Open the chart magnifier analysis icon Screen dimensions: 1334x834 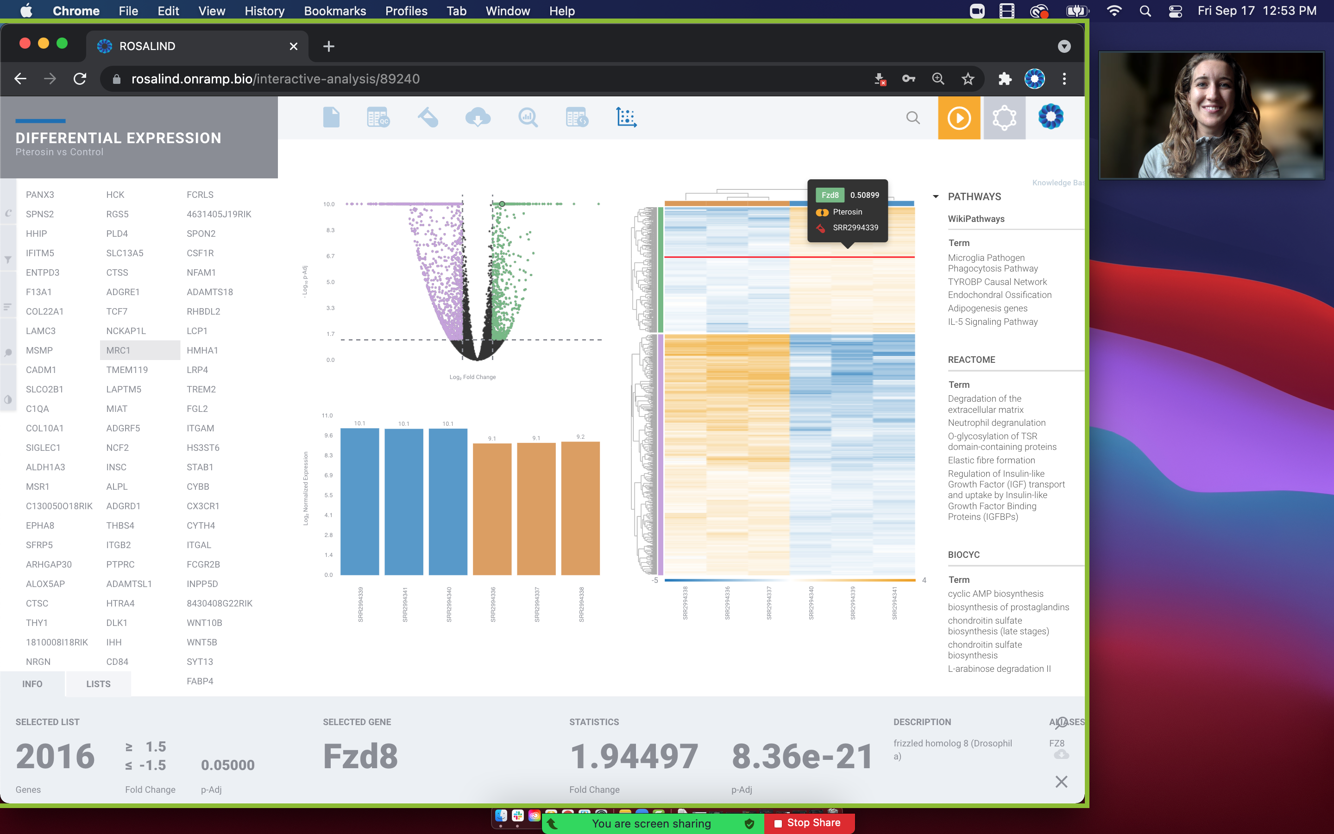coord(528,118)
